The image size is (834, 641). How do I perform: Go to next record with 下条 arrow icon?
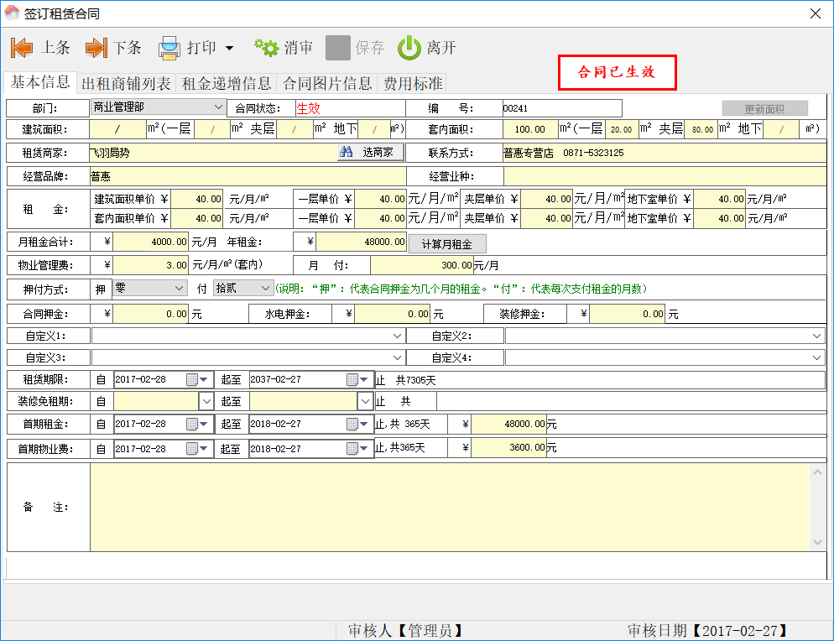pos(96,48)
